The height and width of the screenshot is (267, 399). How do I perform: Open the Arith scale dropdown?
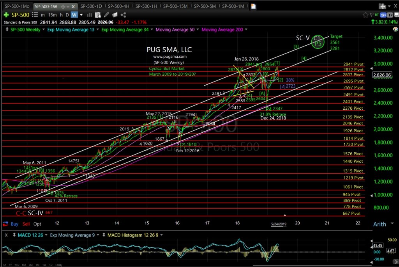point(392,223)
